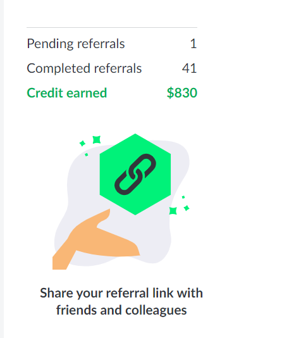Click the completed referrals count 41
The width and height of the screenshot is (301, 338).
point(189,68)
